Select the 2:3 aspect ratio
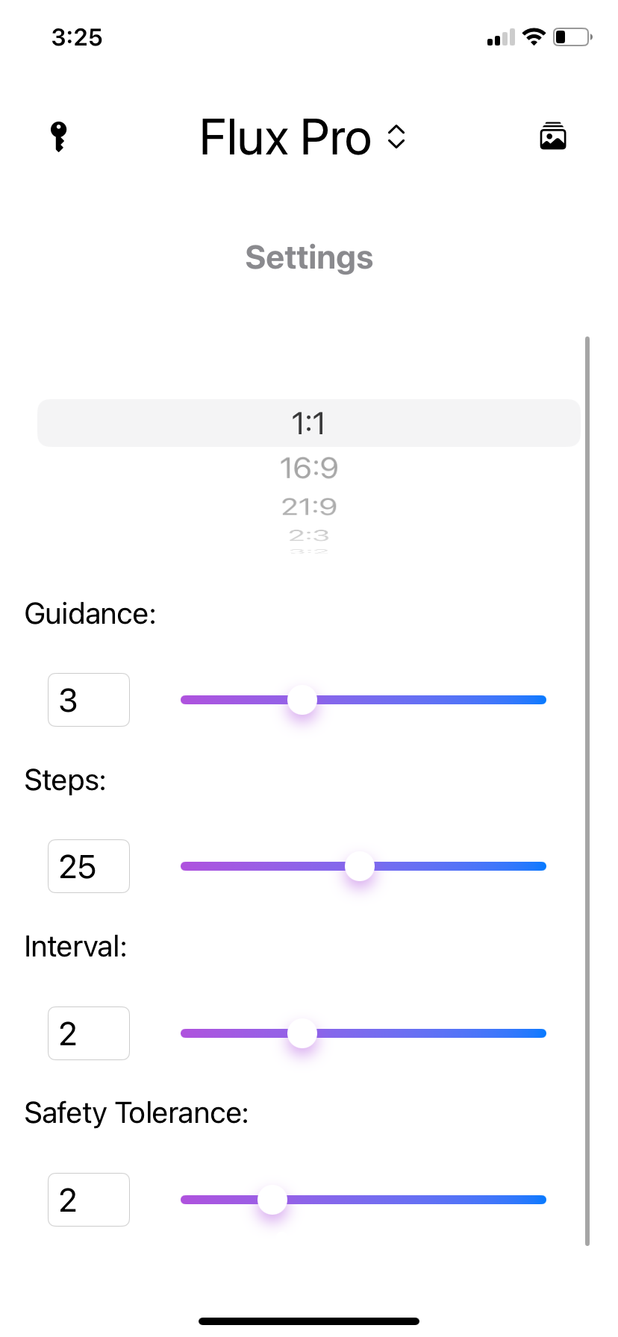Image resolution: width=618 pixels, height=1337 pixels. (309, 536)
